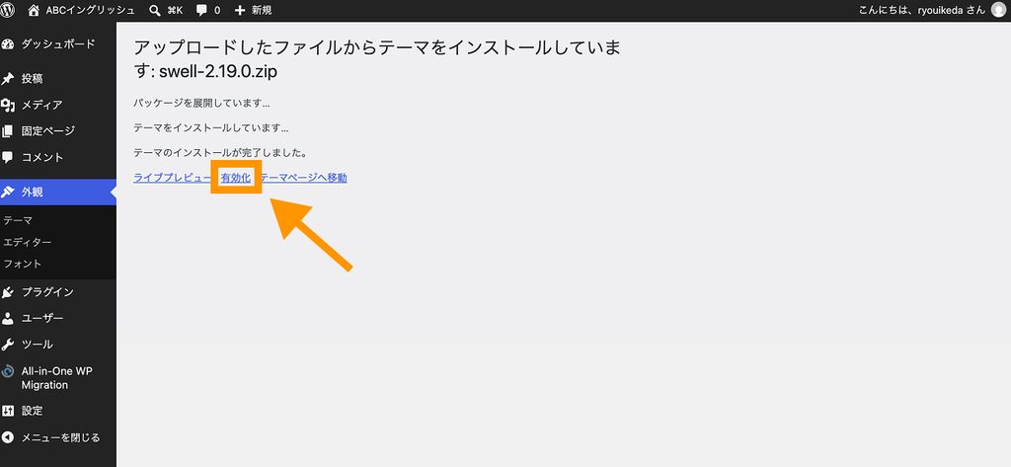
Task: Click the WordPress logo icon
Action: click(x=8, y=10)
